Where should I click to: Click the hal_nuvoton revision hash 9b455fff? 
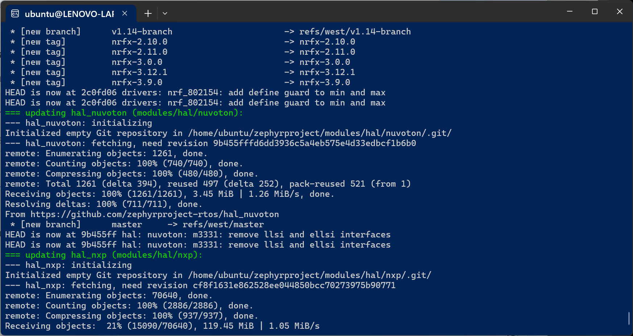tap(314, 143)
